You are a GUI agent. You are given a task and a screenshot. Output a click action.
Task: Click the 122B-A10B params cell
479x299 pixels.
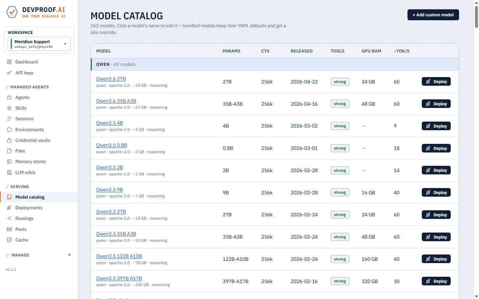click(236, 259)
